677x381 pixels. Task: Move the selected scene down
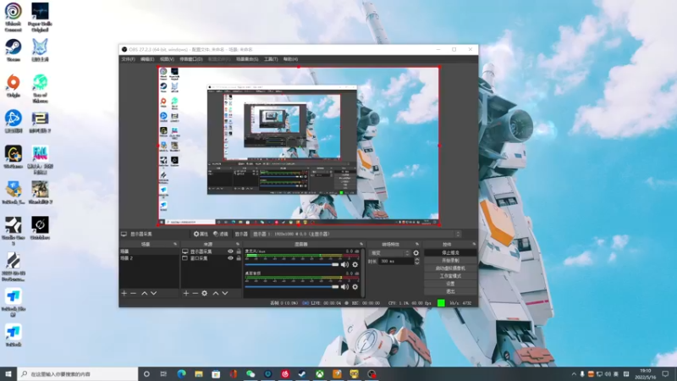click(154, 293)
